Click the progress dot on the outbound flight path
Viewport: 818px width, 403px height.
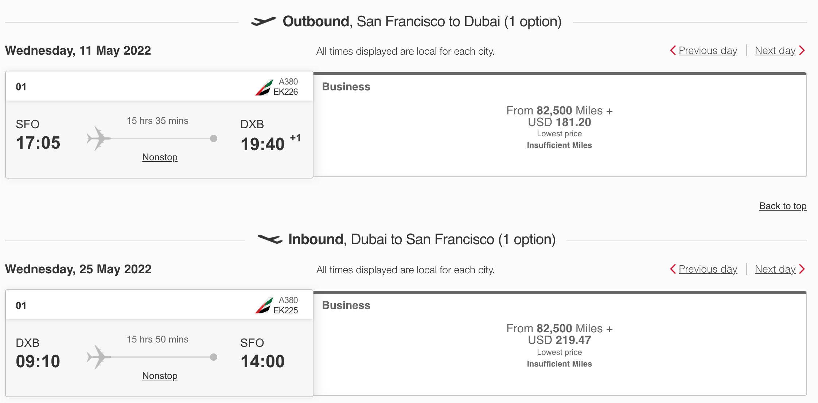pyautogui.click(x=214, y=138)
